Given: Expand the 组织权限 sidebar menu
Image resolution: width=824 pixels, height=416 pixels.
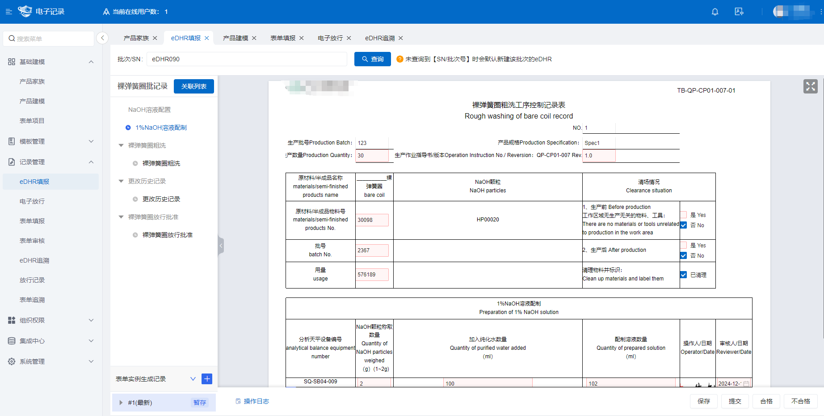Looking at the screenshot, I should pos(51,320).
